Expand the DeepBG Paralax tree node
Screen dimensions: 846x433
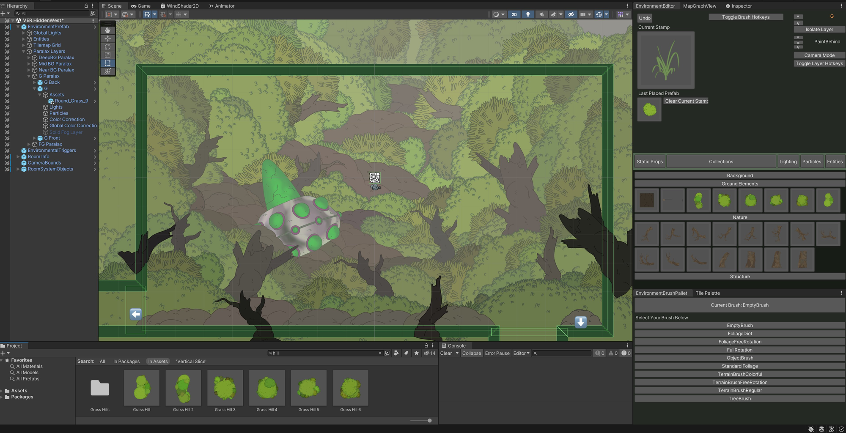click(x=29, y=58)
